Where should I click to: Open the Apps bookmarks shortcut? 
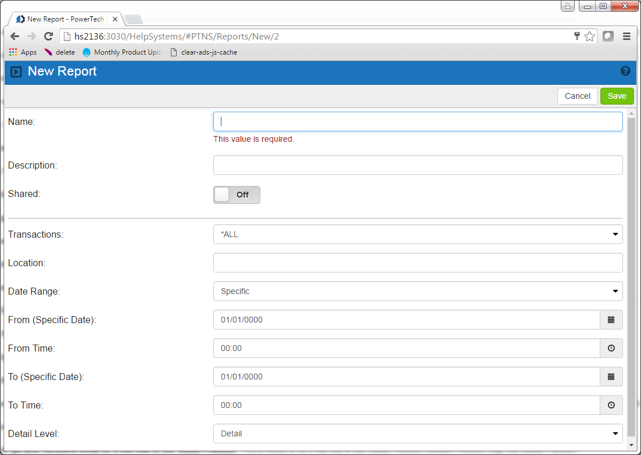pyautogui.click(x=23, y=52)
